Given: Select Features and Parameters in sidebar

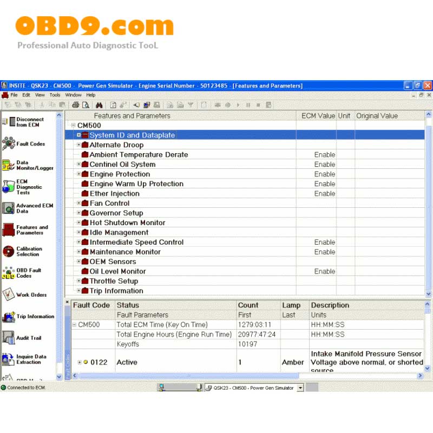Looking at the screenshot, I should [x=25, y=229].
